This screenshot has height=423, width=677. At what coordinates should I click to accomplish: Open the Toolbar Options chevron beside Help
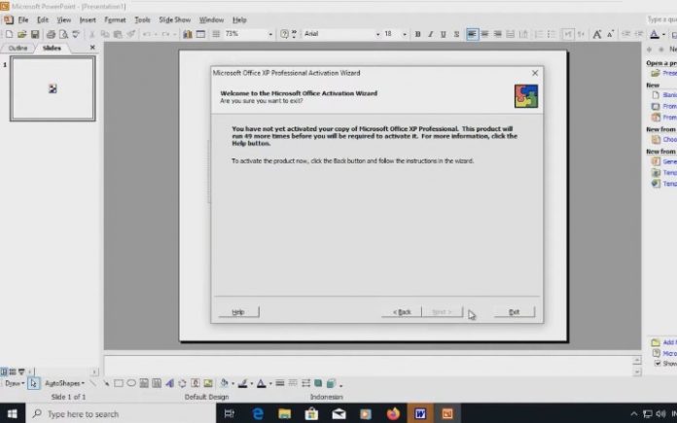[295, 34]
